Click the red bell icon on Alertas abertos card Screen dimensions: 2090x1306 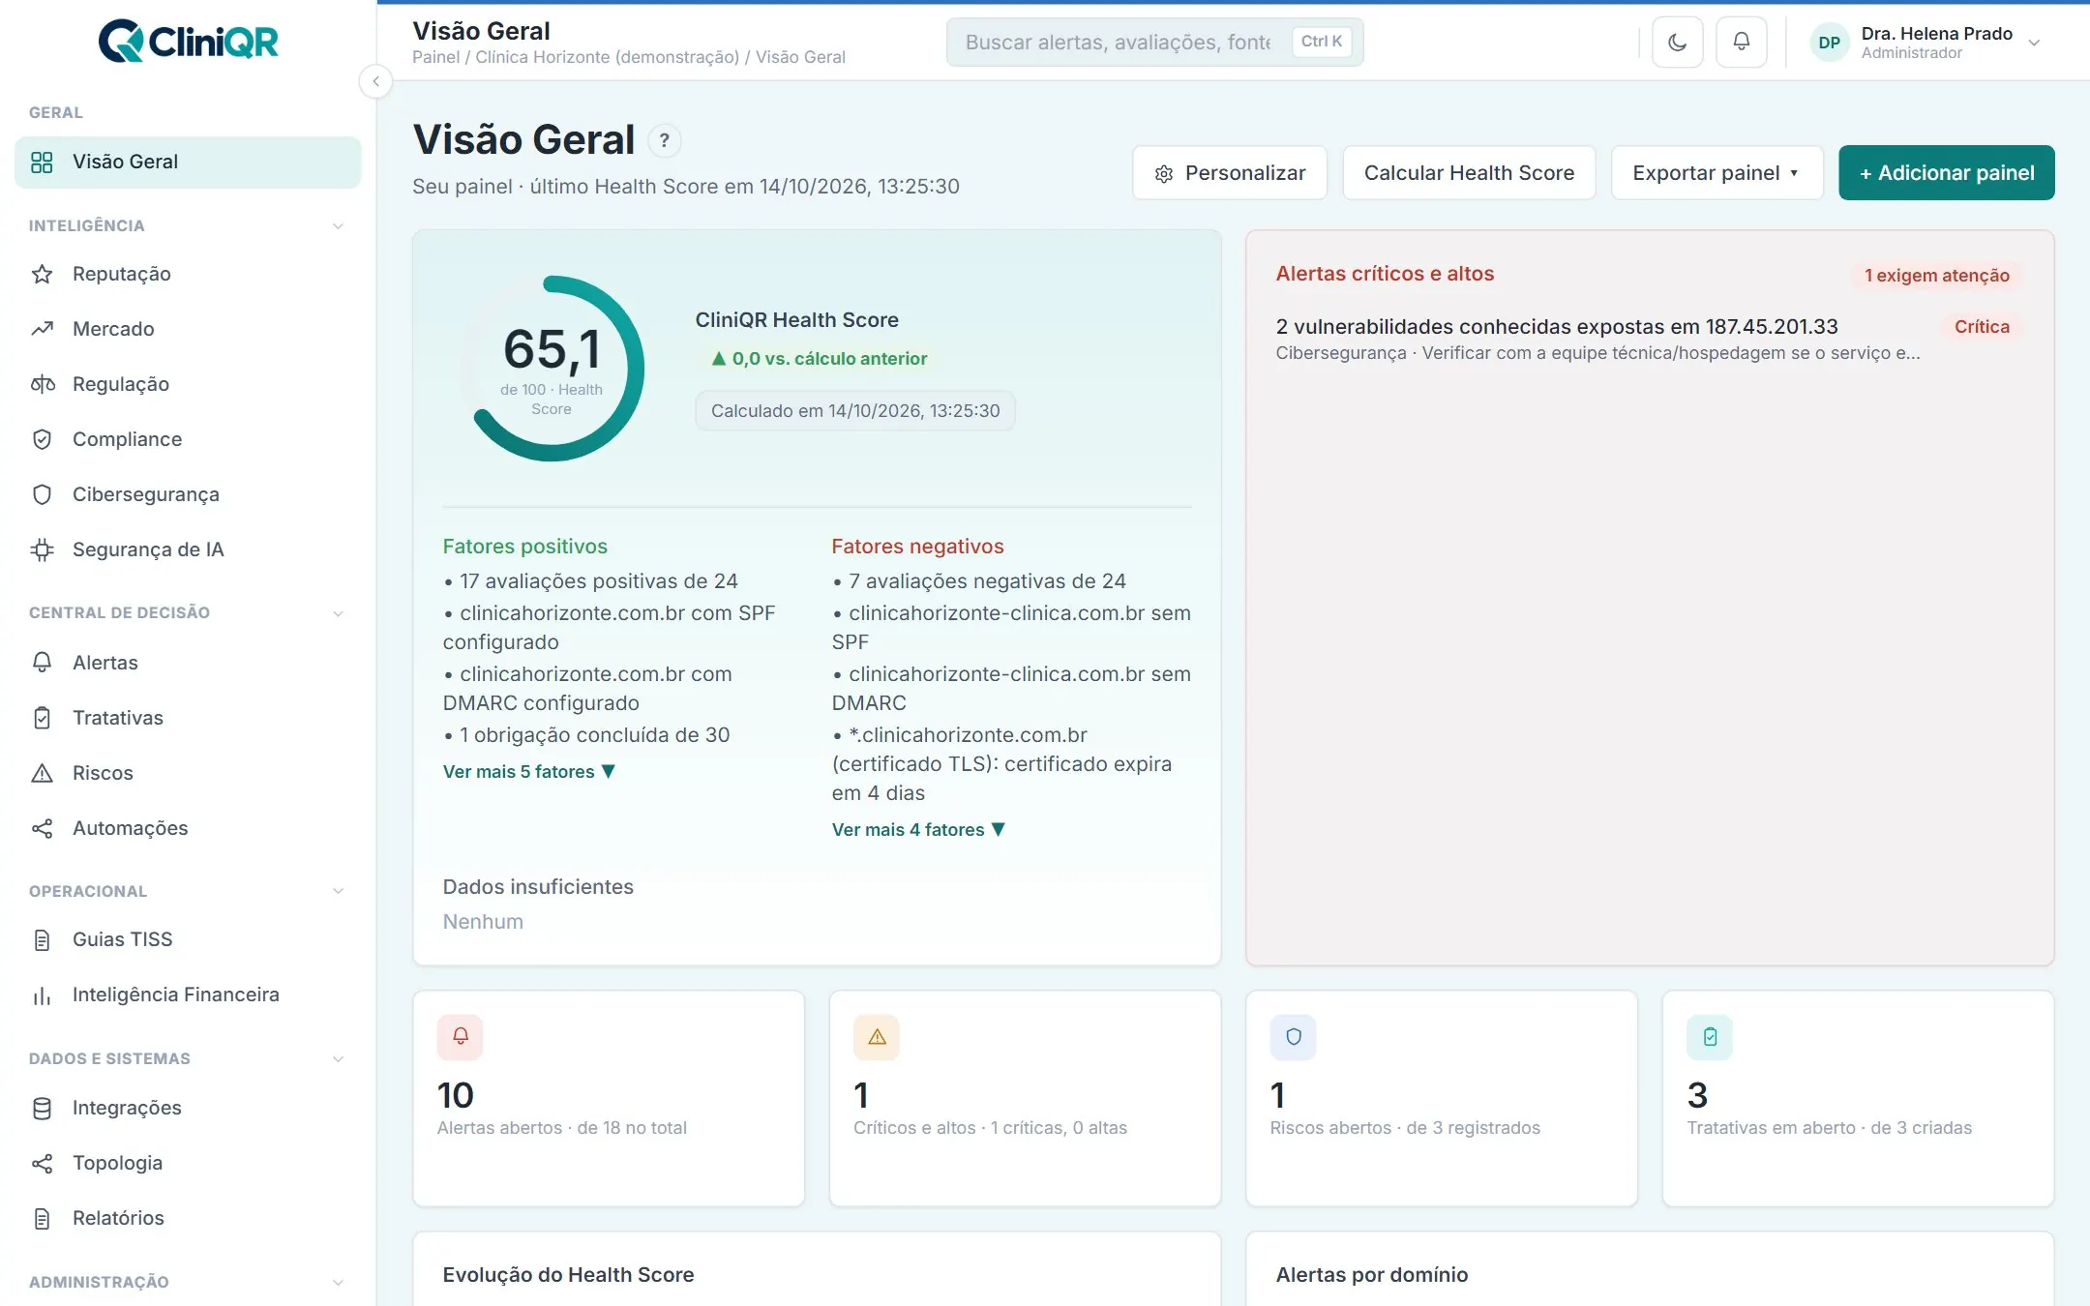pos(461,1036)
